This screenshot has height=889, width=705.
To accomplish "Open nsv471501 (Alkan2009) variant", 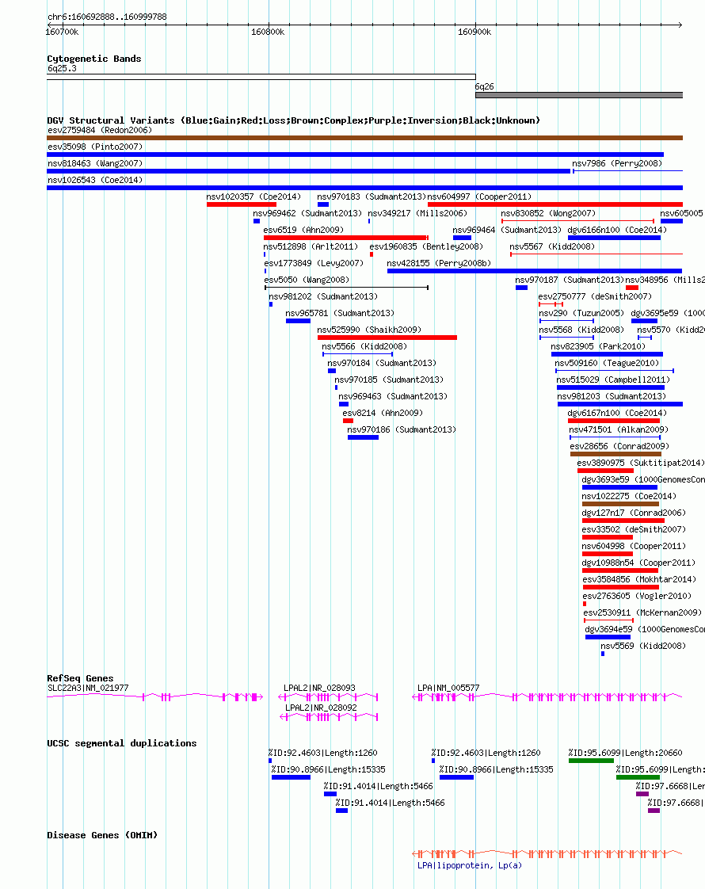I will click(619, 429).
